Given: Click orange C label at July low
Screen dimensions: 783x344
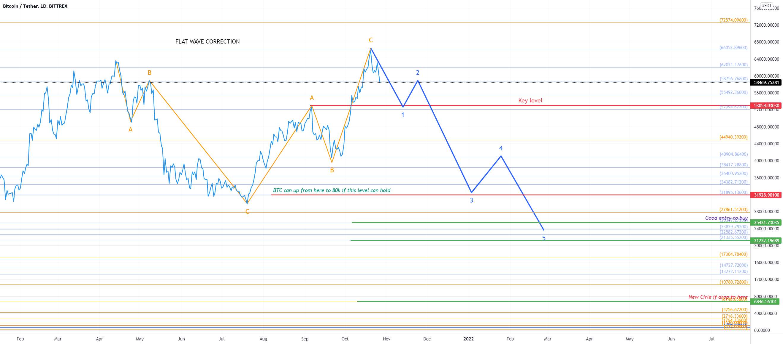Looking at the screenshot, I should [248, 212].
